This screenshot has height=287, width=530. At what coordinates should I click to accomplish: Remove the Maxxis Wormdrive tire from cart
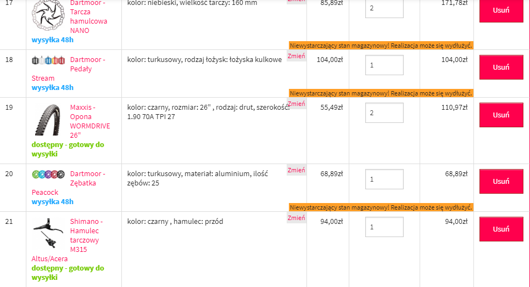pos(501,115)
